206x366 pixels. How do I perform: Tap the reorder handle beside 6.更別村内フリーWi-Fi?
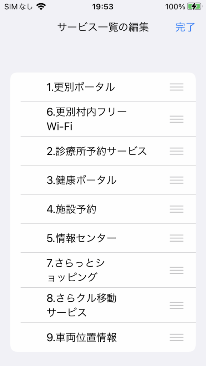176,119
